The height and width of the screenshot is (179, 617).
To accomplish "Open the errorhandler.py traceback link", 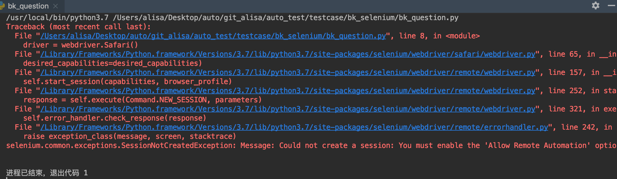I will (294, 127).
